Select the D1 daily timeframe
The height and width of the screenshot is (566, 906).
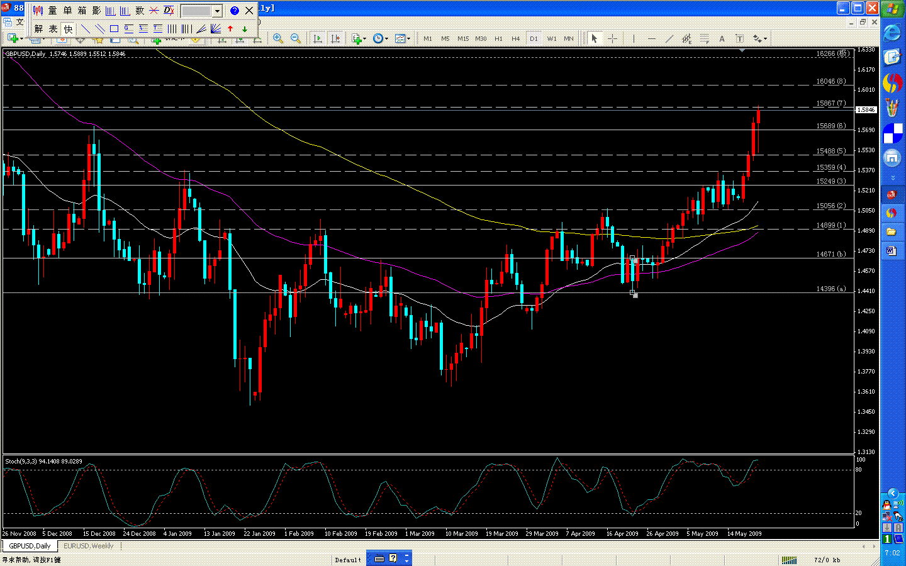coord(534,39)
